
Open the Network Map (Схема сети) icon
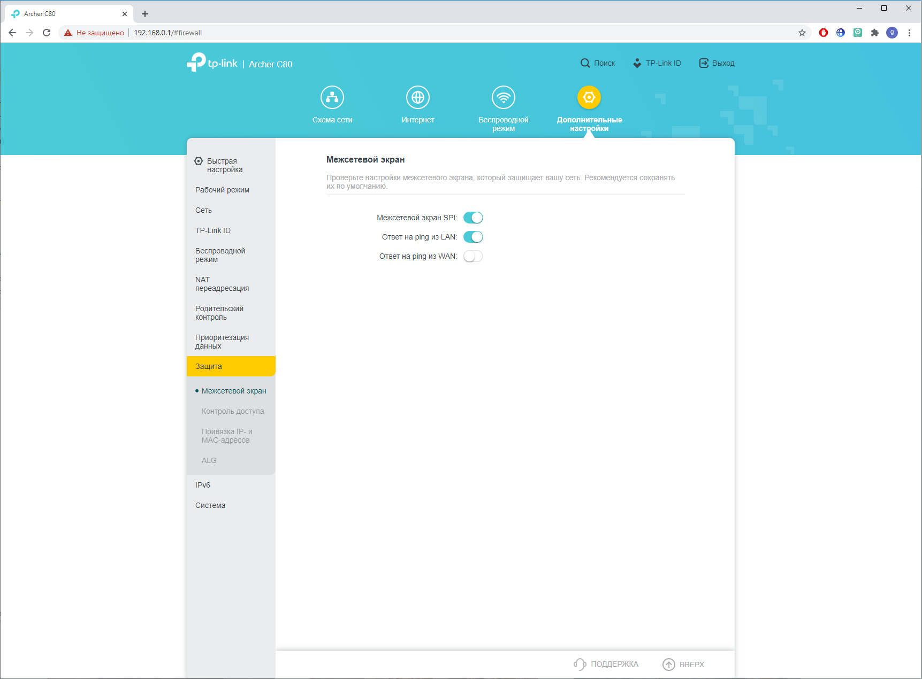tap(332, 97)
